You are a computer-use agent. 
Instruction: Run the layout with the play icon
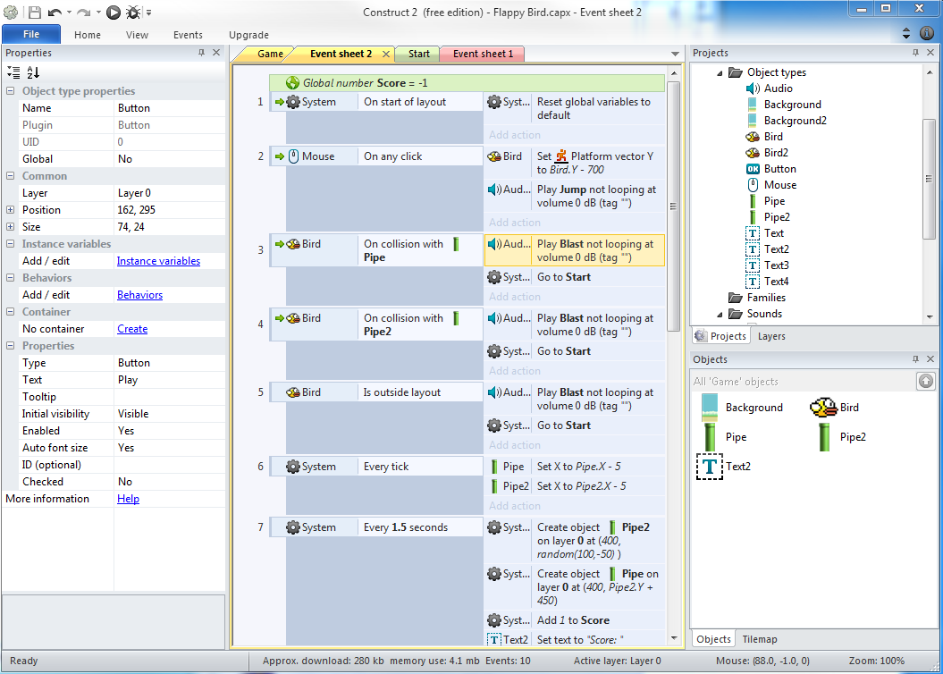point(113,12)
